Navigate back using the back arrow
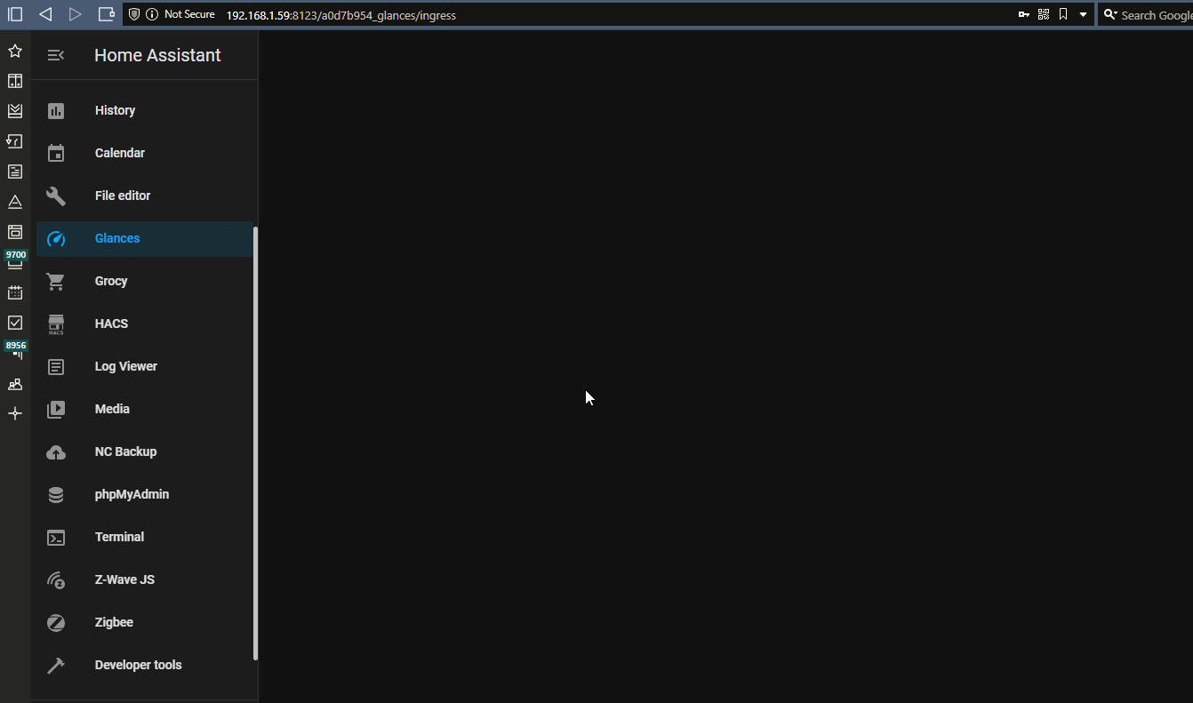Viewport: 1193px width, 703px height. pyautogui.click(x=45, y=14)
